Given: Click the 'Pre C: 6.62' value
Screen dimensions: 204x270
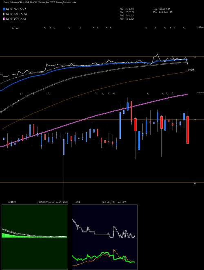Looking at the screenshot, I should 127,19.
